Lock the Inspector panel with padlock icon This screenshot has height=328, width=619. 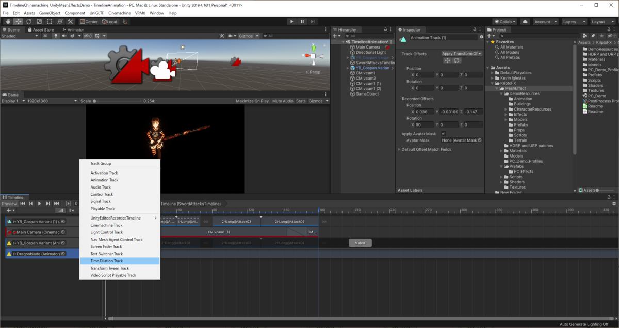coord(475,29)
